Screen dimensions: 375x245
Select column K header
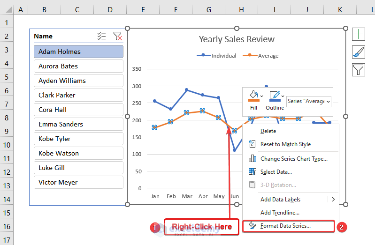340,10
